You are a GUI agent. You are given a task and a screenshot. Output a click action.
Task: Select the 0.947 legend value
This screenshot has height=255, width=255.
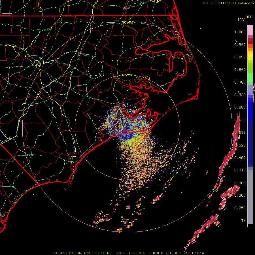click(240, 44)
